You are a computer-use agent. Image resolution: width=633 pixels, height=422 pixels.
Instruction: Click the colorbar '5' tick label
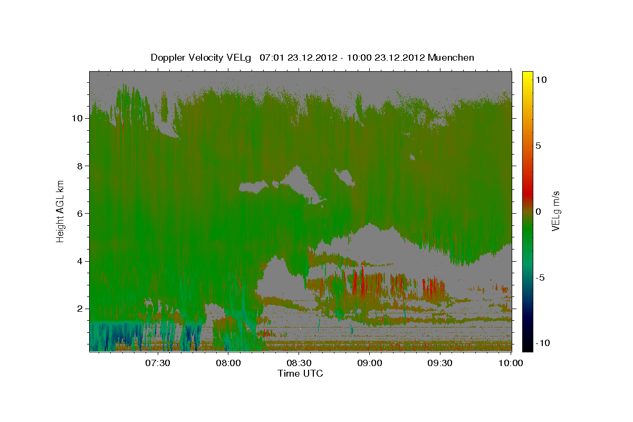[x=539, y=146]
